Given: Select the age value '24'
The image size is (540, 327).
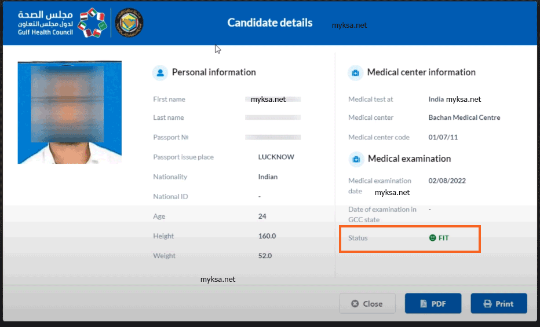Looking at the screenshot, I should coord(262,216).
